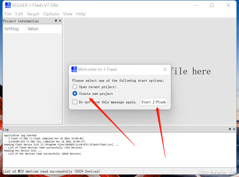Image resolution: width=239 pixels, height=177 pixels.
Task: Select the Create new project radio button
Action: [75, 93]
